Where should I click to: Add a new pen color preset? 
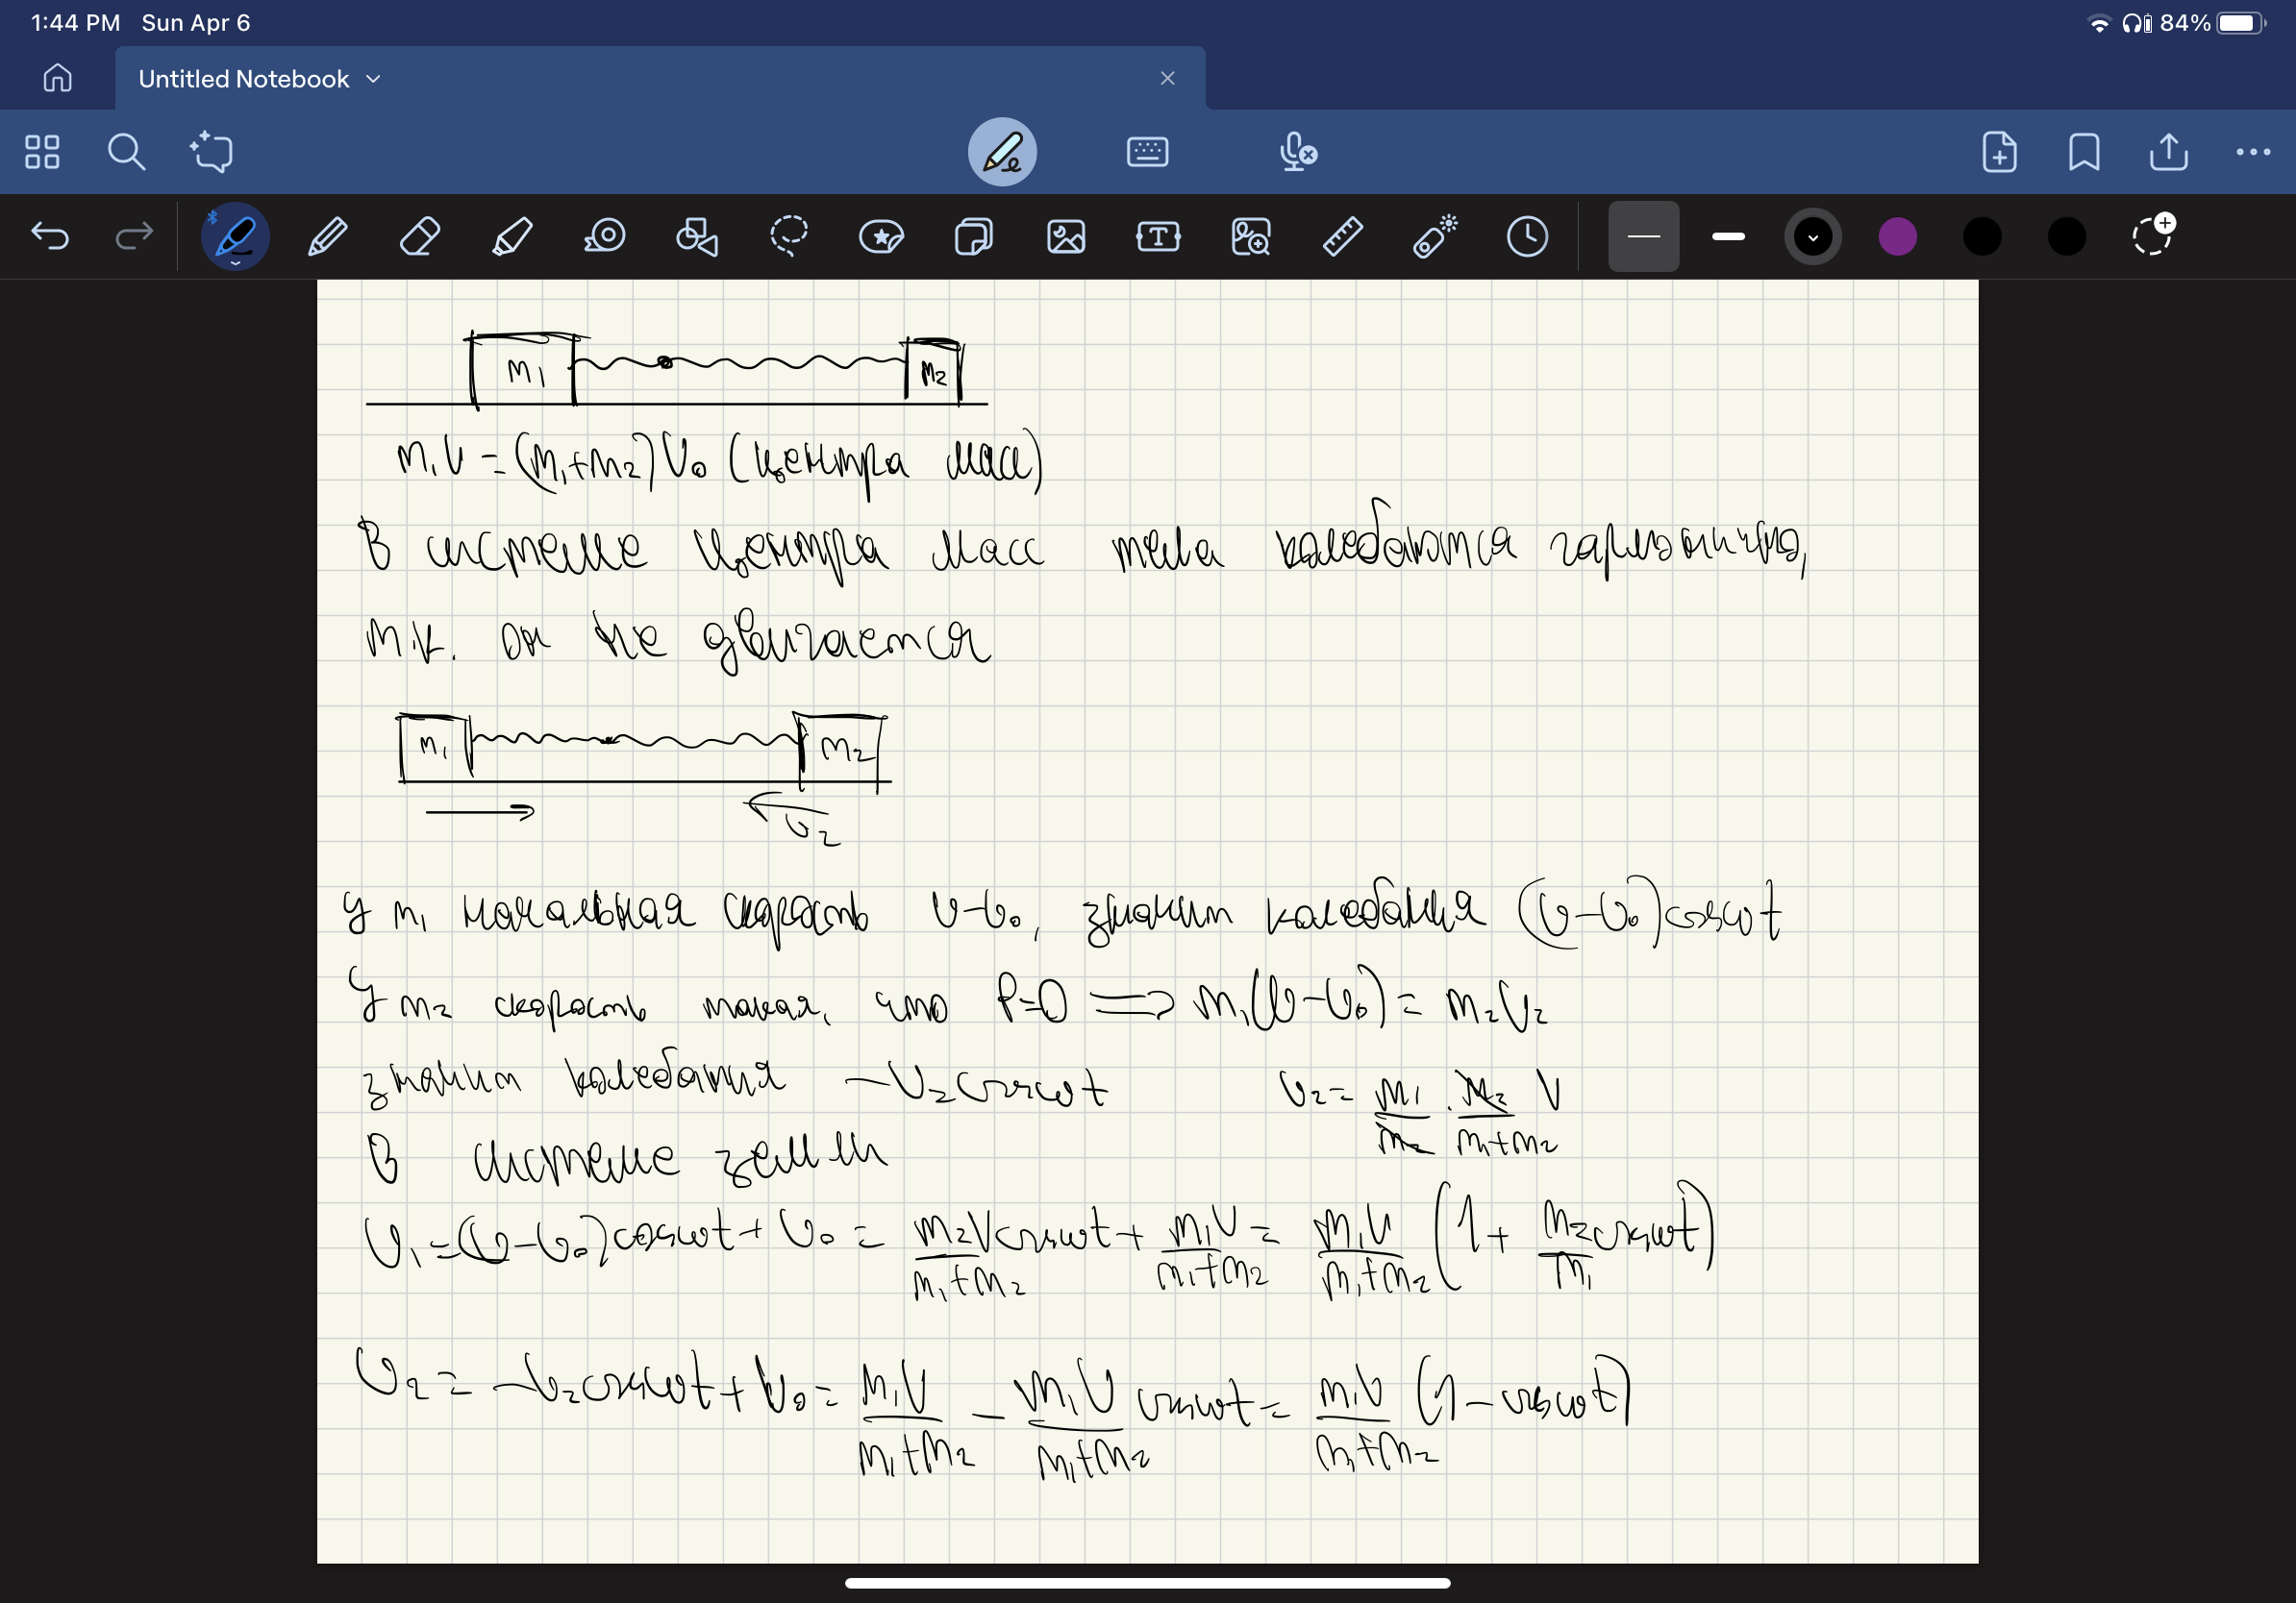pos(2152,234)
